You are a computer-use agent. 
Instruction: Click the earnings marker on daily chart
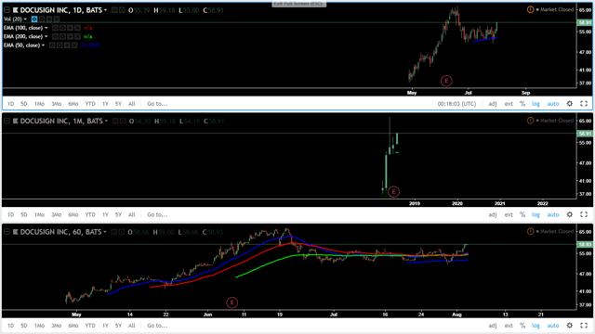click(x=446, y=81)
